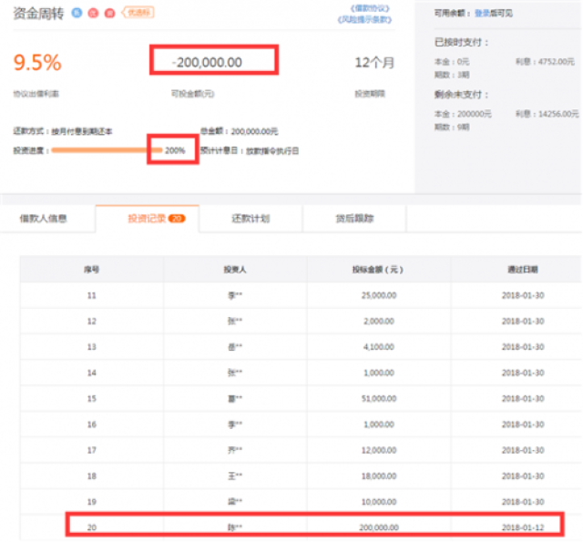583x542 pixels.
Task: Click the 200,000.00 amount in row 20
Action: pyautogui.click(x=379, y=527)
